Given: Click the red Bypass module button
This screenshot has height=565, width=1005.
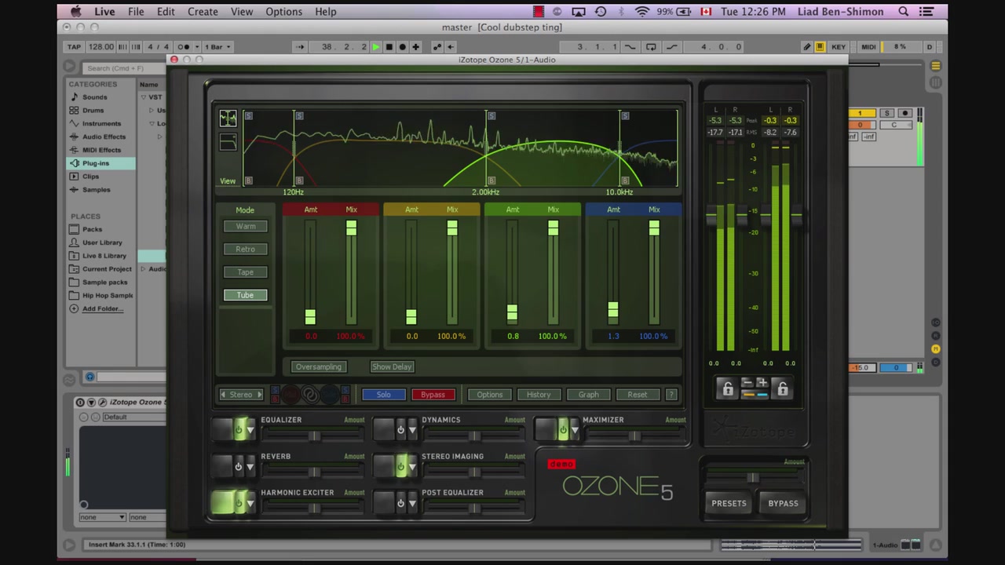Looking at the screenshot, I should 433,395.
